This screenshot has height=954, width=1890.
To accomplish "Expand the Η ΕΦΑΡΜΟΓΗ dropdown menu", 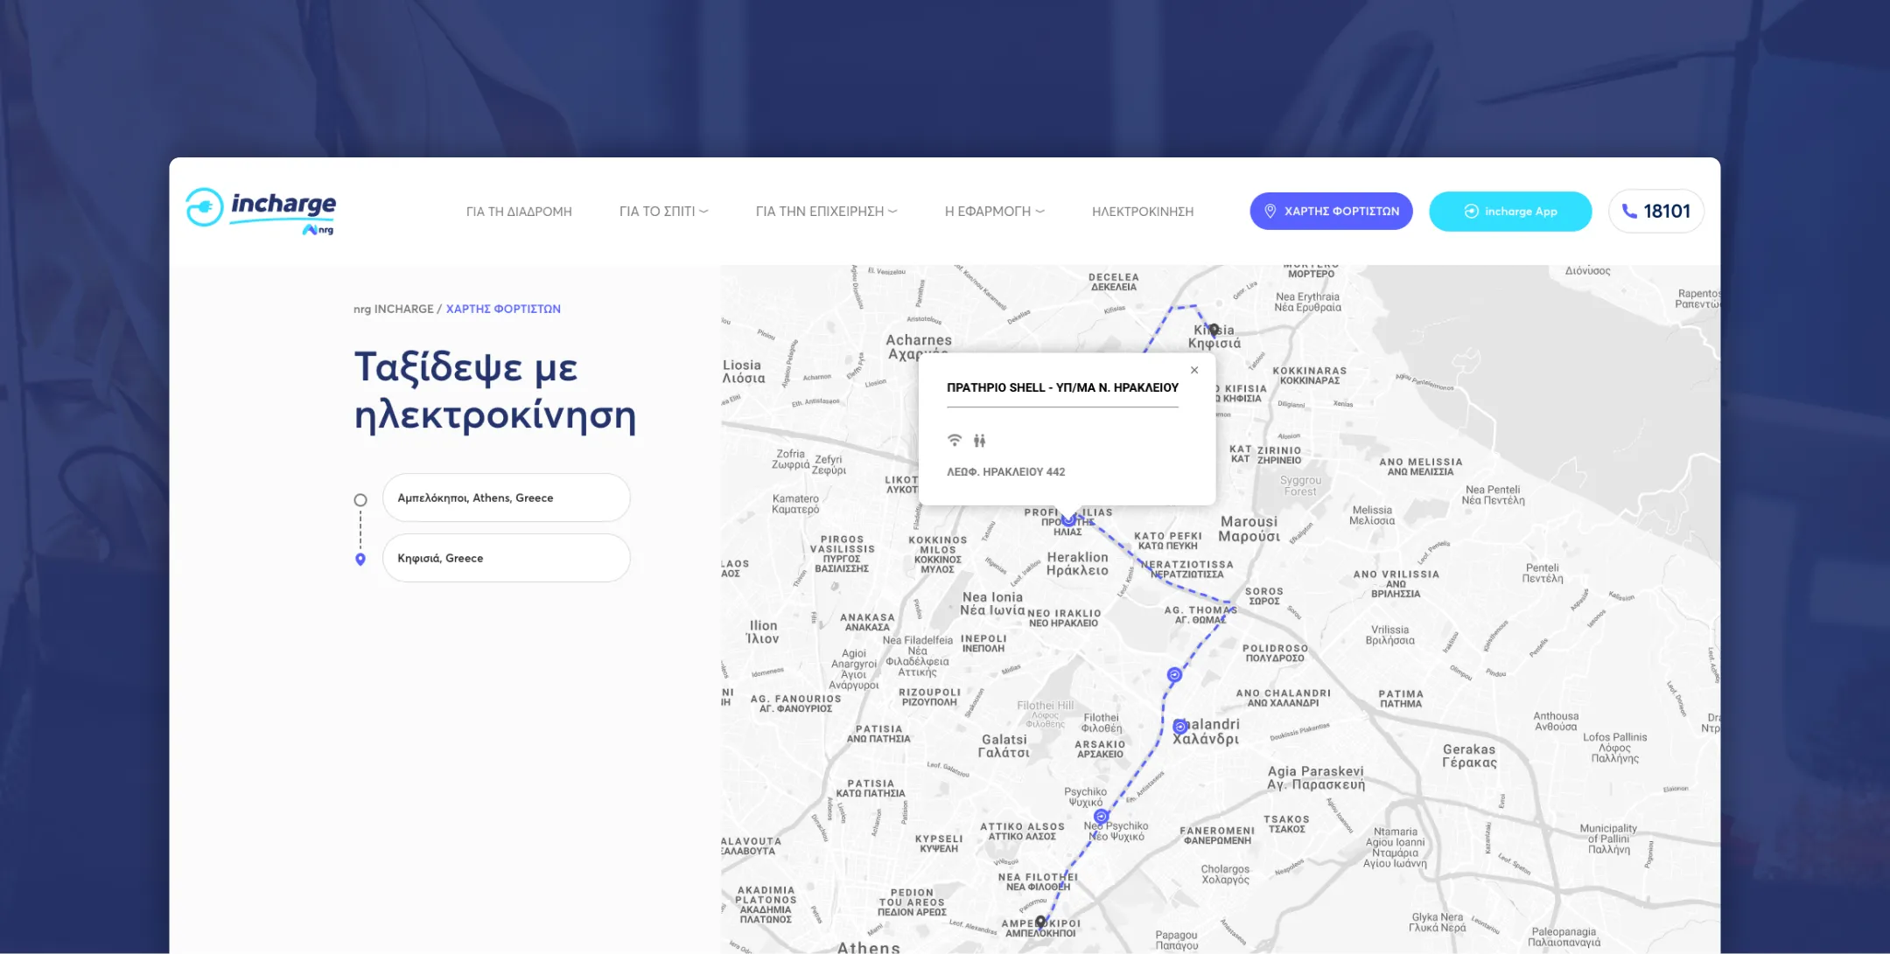I will [x=994, y=212].
